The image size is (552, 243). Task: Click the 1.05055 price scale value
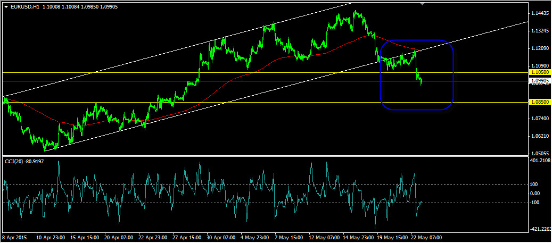(x=540, y=153)
